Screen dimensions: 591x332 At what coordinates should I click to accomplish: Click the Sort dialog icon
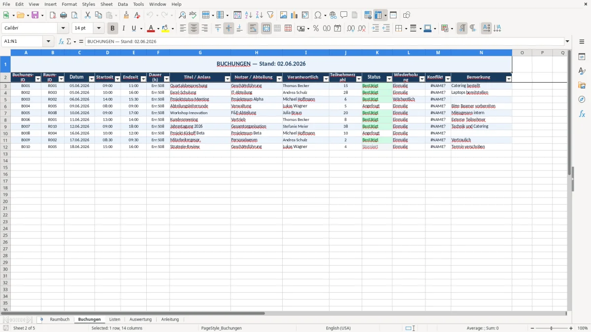tap(237, 15)
